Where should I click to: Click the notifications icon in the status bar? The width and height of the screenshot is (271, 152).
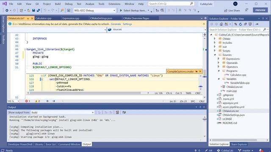[261, 150]
